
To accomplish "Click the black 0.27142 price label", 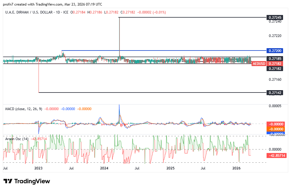I will tap(275, 93).
